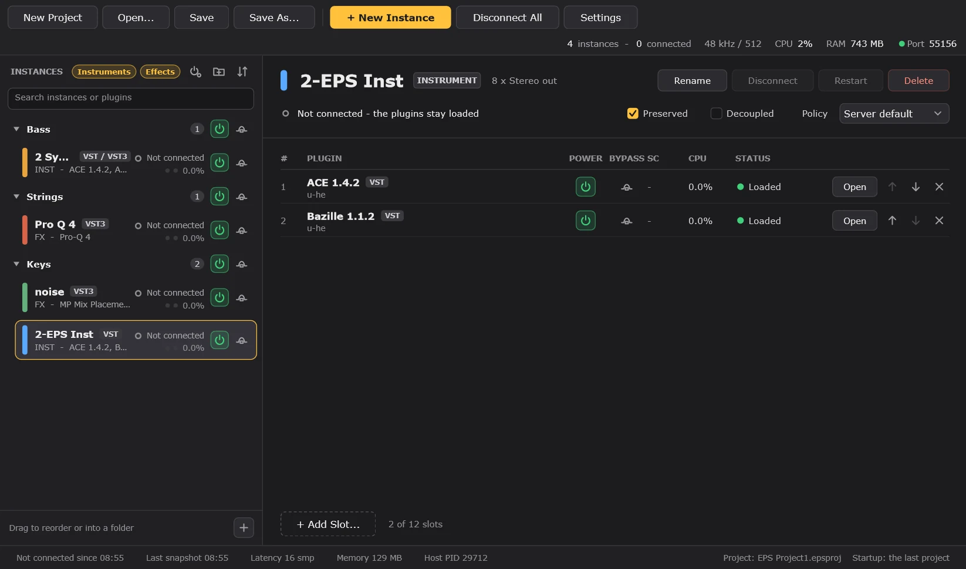Image resolution: width=966 pixels, height=569 pixels.
Task: Toggle power on the noise instance
Action: [219, 297]
